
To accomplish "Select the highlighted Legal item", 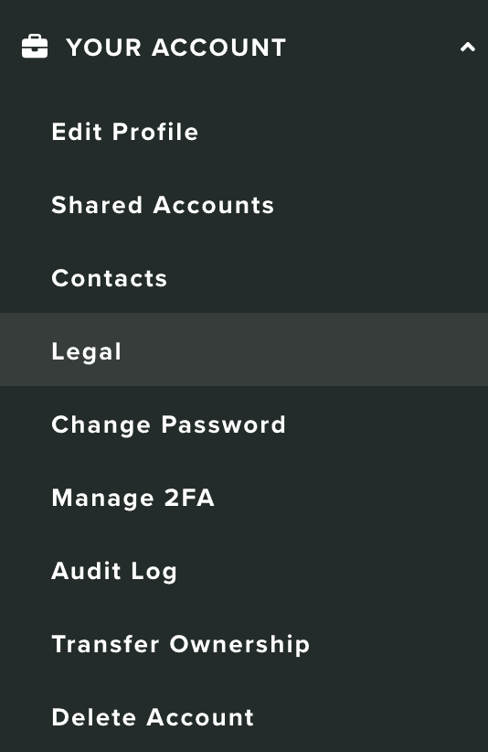I will pyautogui.click(x=244, y=349).
